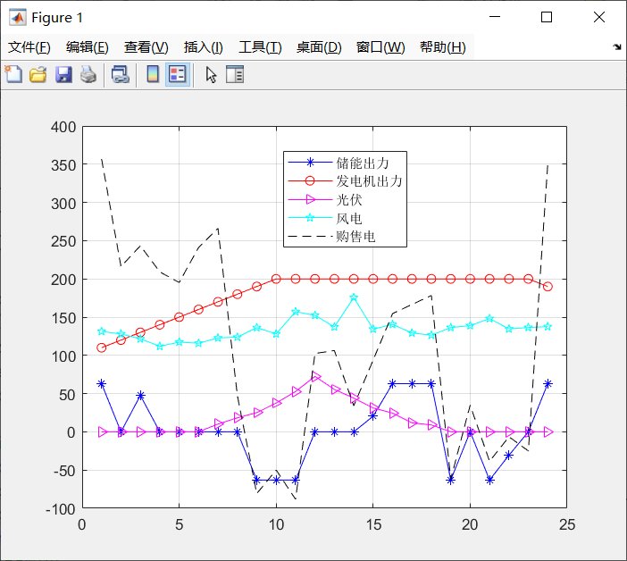The width and height of the screenshot is (627, 561).
Task: Click the y-axis tick label 200
Action: click(x=63, y=280)
